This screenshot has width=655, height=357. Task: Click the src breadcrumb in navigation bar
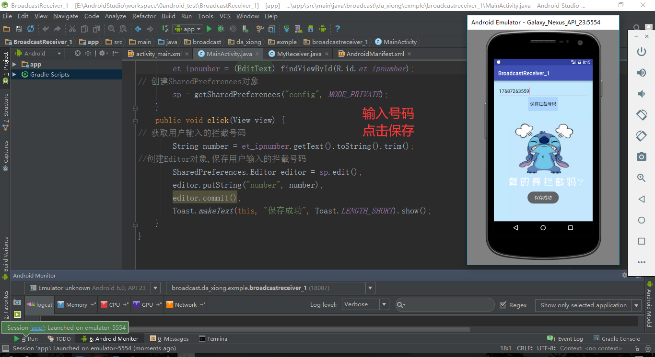[114, 42]
